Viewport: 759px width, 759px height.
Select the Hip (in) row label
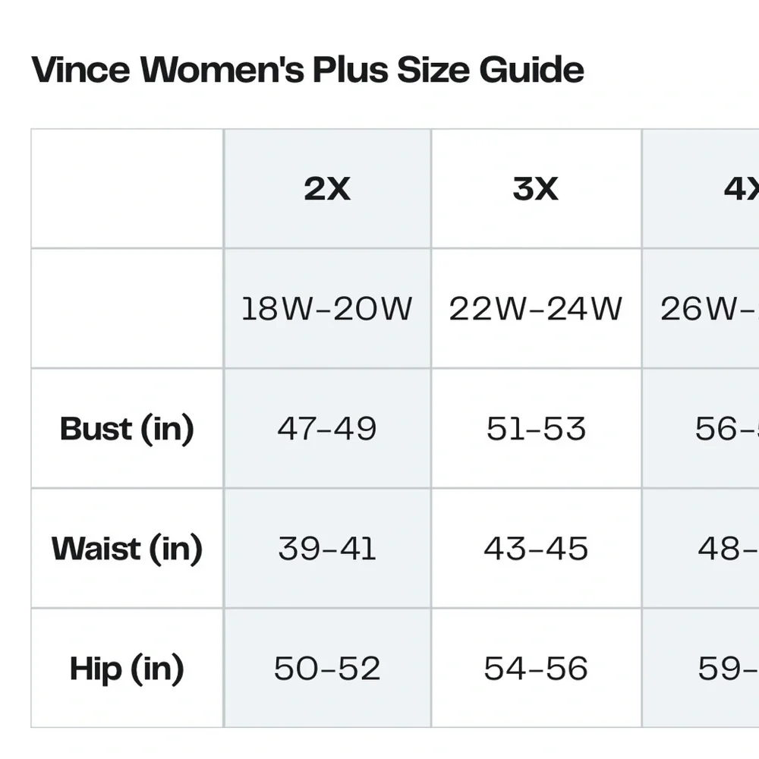coord(127,669)
